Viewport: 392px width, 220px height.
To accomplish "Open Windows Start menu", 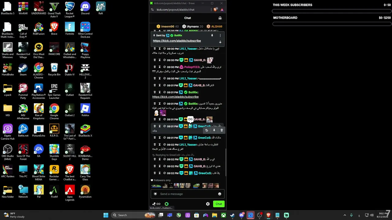I will click(x=106, y=215).
